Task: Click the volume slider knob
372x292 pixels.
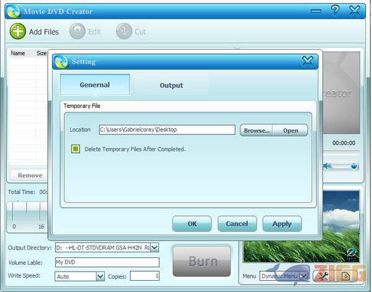Action: click(x=354, y=166)
